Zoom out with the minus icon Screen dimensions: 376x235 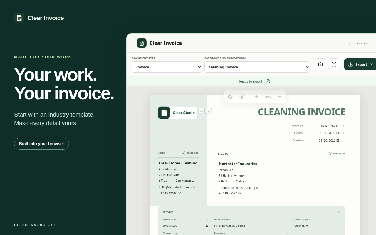point(280,97)
